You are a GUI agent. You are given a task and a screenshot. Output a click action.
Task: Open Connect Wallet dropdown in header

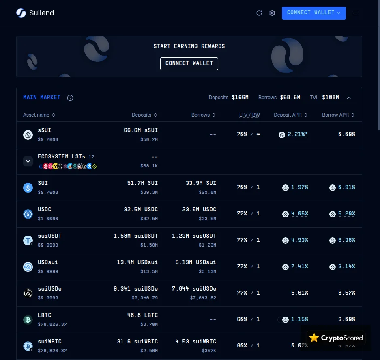313,13
